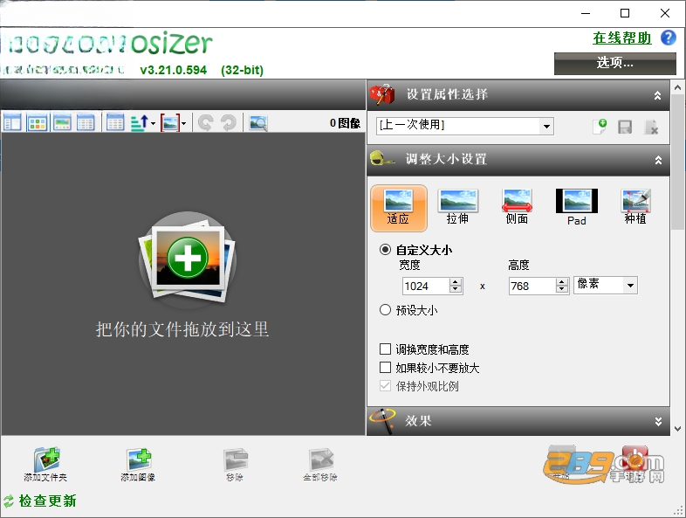Open the column table view icon
The height and width of the screenshot is (518, 686).
(115, 122)
